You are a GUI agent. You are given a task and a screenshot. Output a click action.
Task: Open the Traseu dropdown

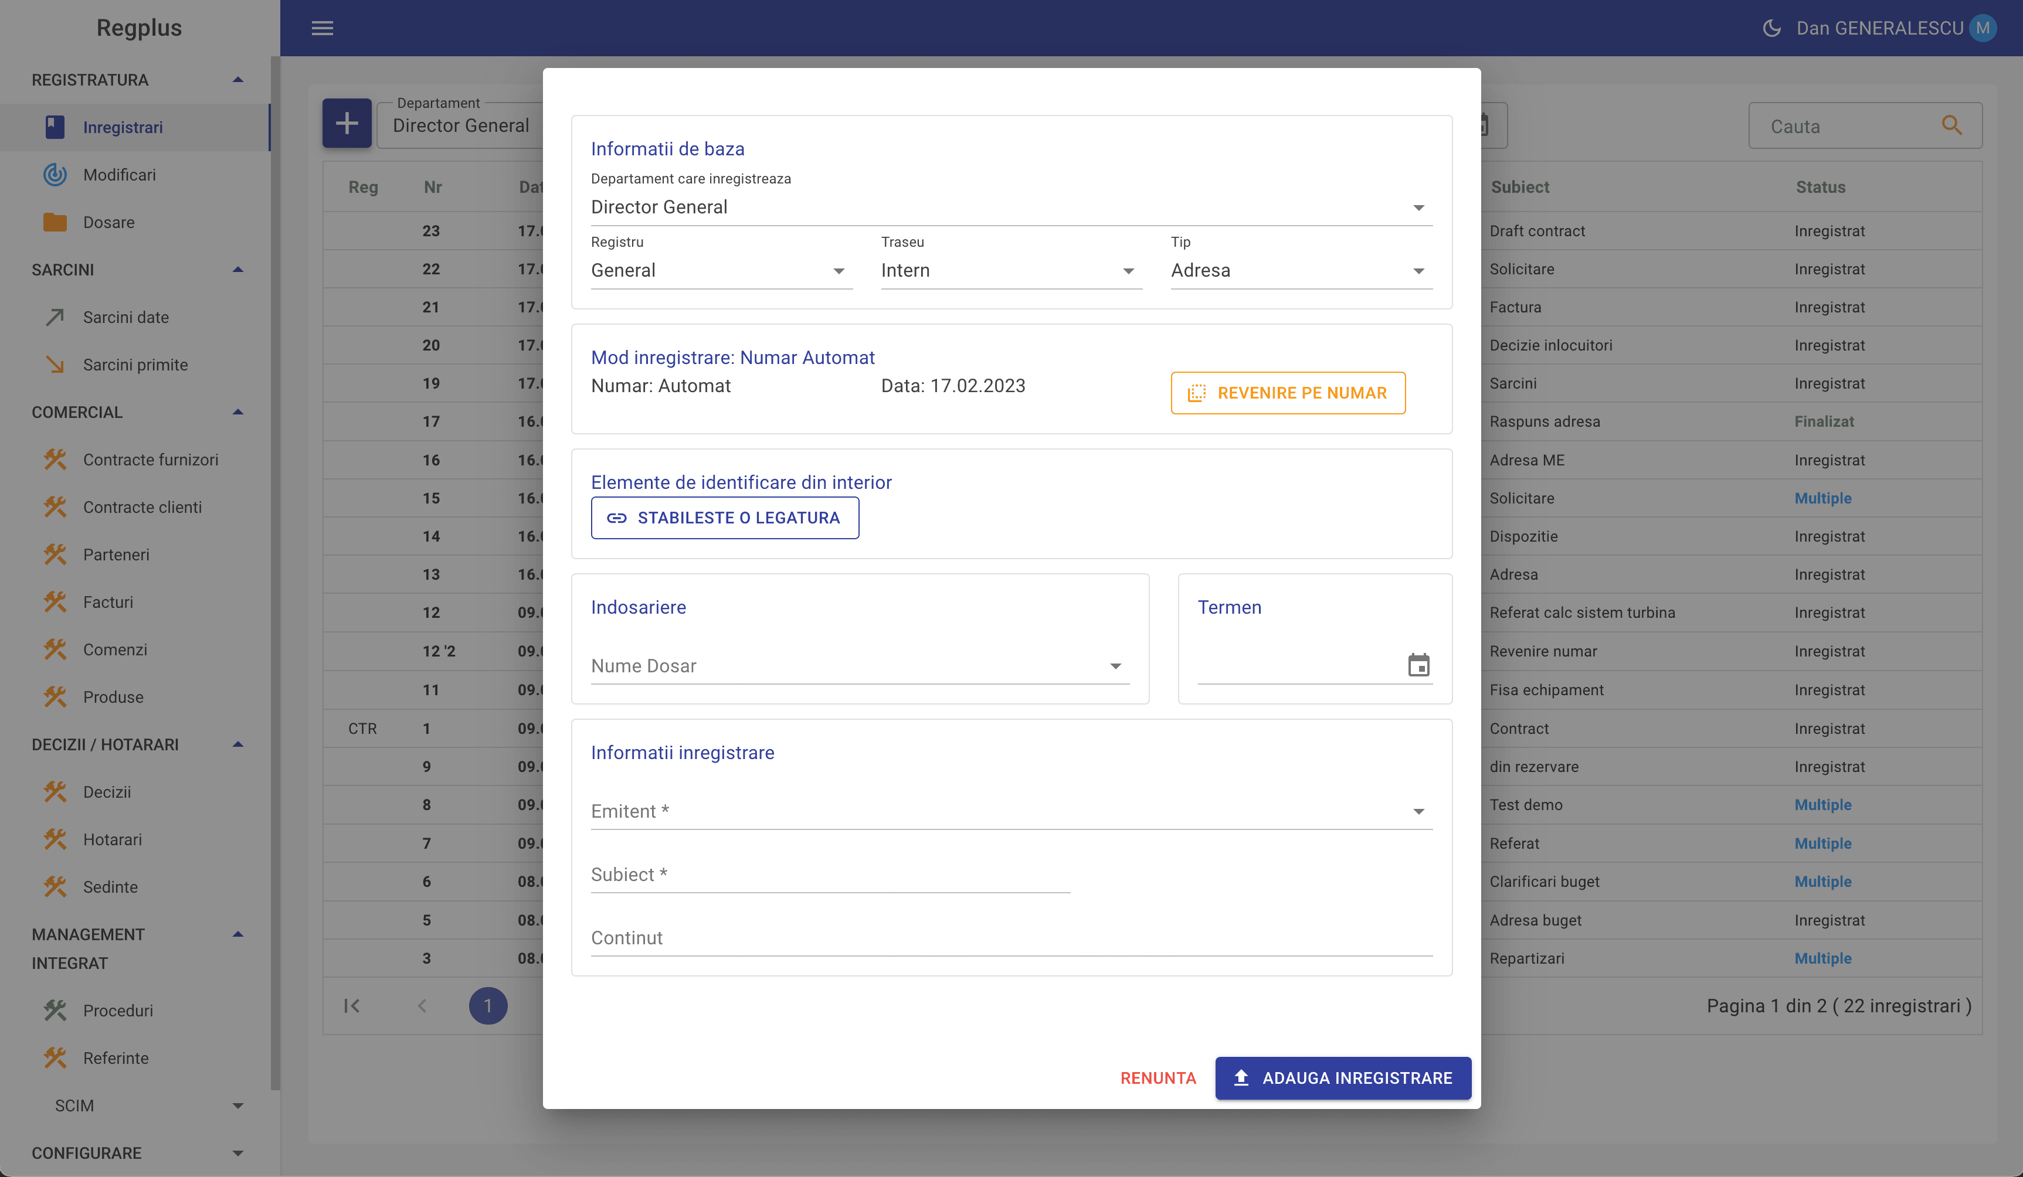(1010, 270)
